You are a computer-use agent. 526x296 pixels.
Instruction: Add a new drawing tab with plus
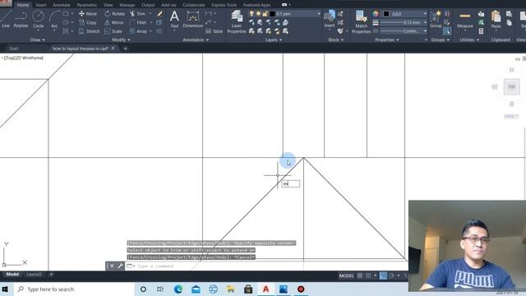[x=125, y=49]
